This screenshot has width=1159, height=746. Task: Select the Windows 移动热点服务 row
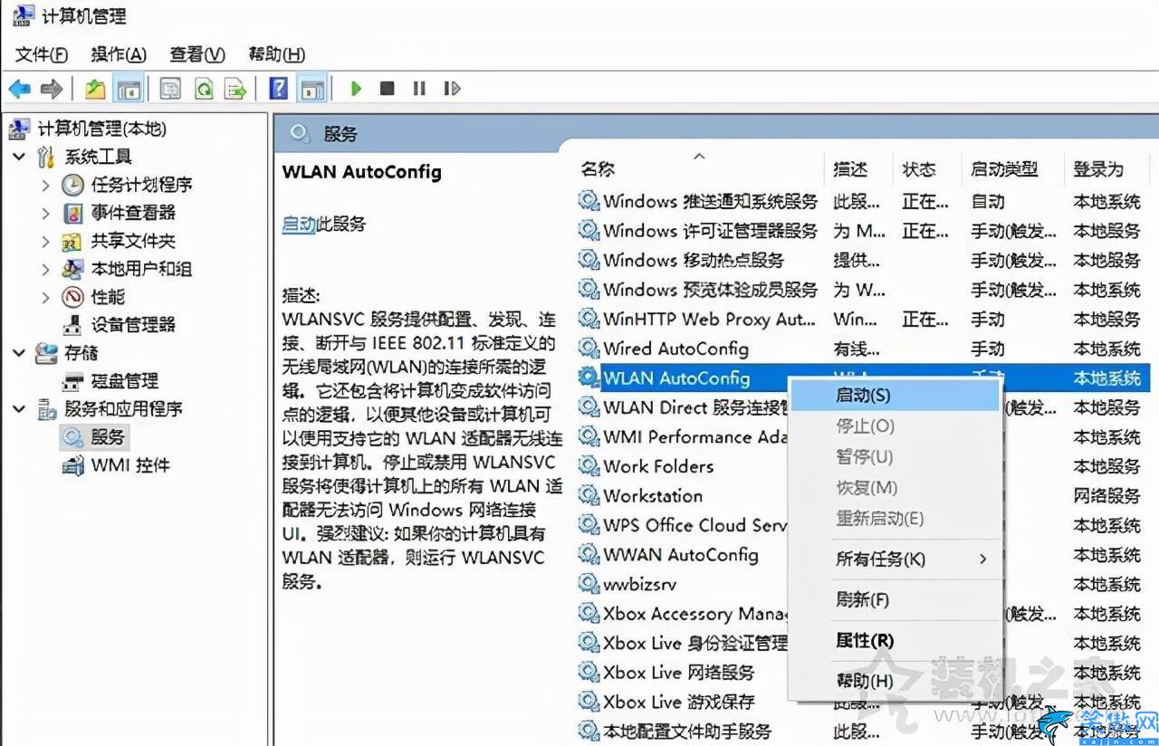[x=864, y=261]
